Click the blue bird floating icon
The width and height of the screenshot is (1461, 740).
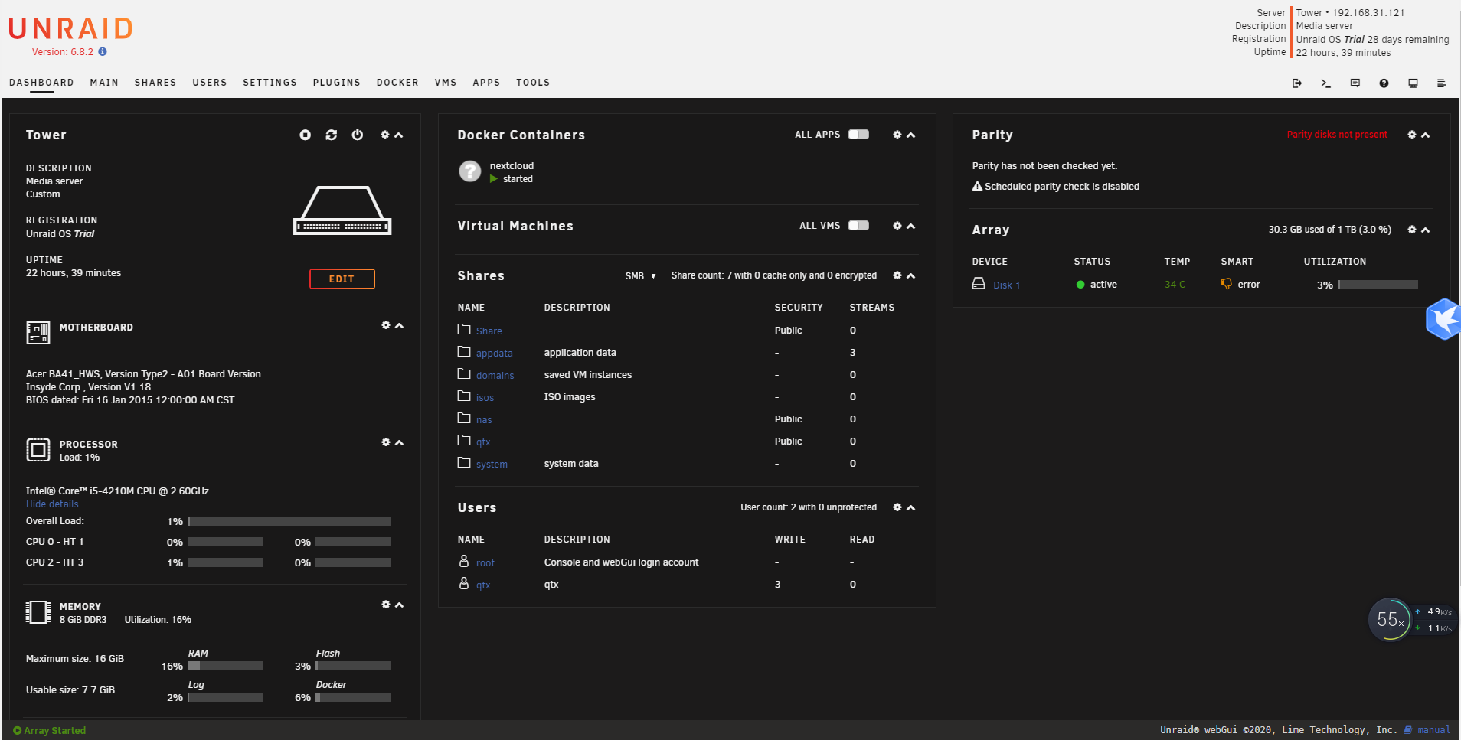1443,319
